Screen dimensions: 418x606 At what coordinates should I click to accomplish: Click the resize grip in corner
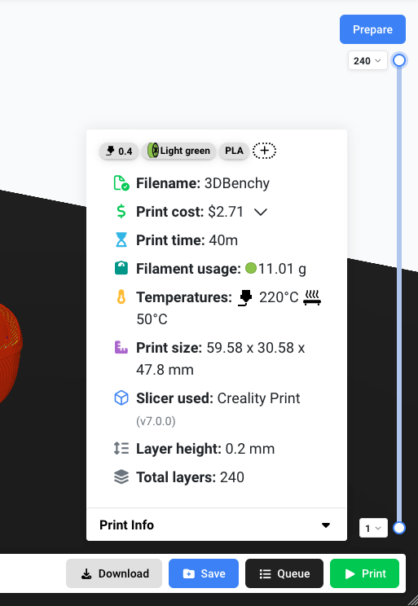(x=412, y=600)
